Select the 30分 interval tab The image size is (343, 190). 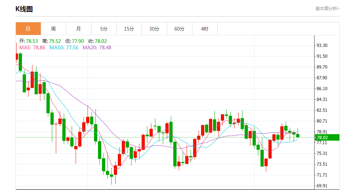point(154,29)
